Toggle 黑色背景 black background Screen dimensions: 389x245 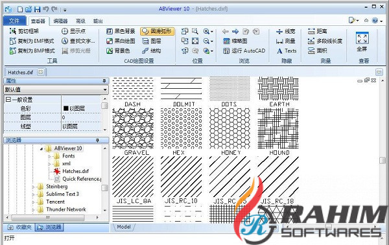tap(121, 31)
